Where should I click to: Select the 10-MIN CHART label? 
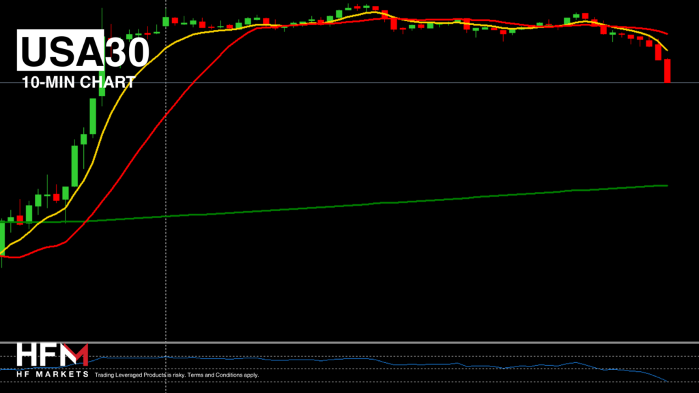[78, 83]
